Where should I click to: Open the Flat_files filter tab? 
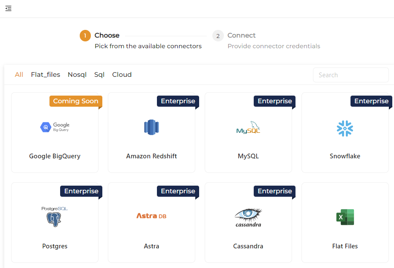click(46, 74)
